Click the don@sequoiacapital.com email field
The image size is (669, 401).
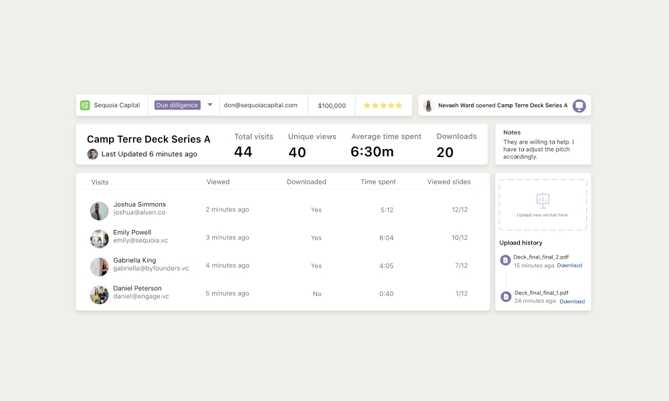(261, 106)
